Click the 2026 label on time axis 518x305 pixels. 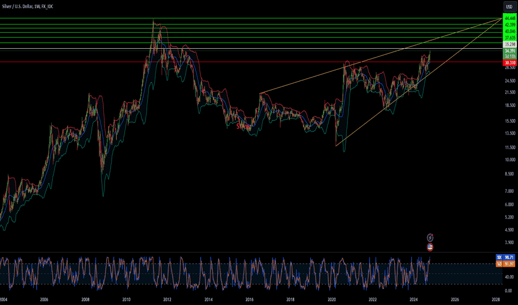(x=455, y=299)
